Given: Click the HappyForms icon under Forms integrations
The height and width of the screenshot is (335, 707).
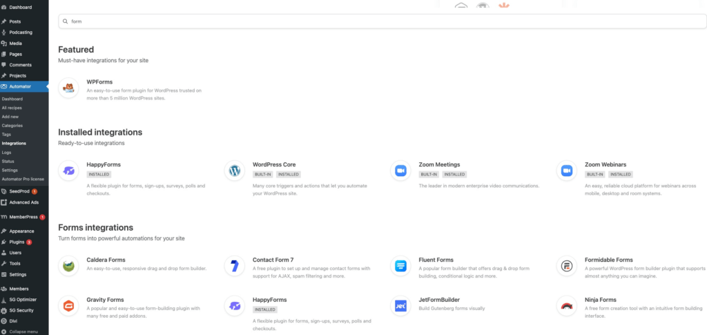Looking at the screenshot, I should tap(235, 306).
